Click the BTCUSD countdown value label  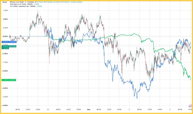tap(5, 48)
